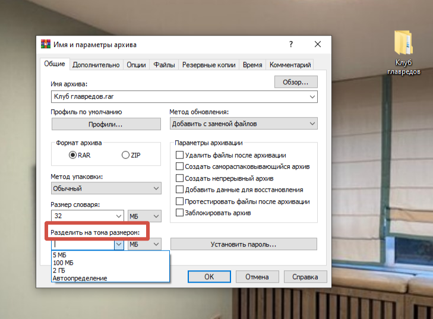Select 100 МБ from the volume list
Screen dimensions: 433x319
pyautogui.click(x=110, y=263)
